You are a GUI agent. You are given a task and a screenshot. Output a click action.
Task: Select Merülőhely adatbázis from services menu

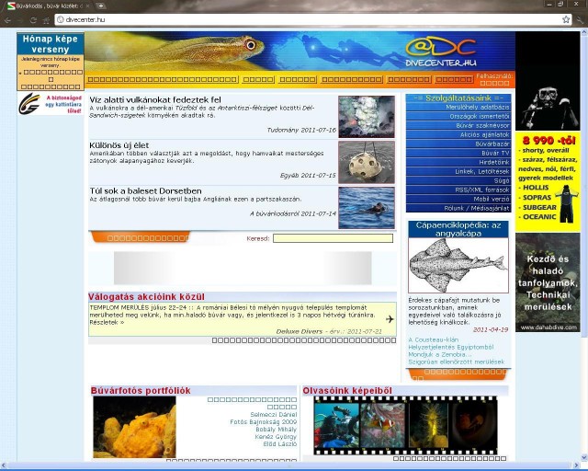click(458, 107)
